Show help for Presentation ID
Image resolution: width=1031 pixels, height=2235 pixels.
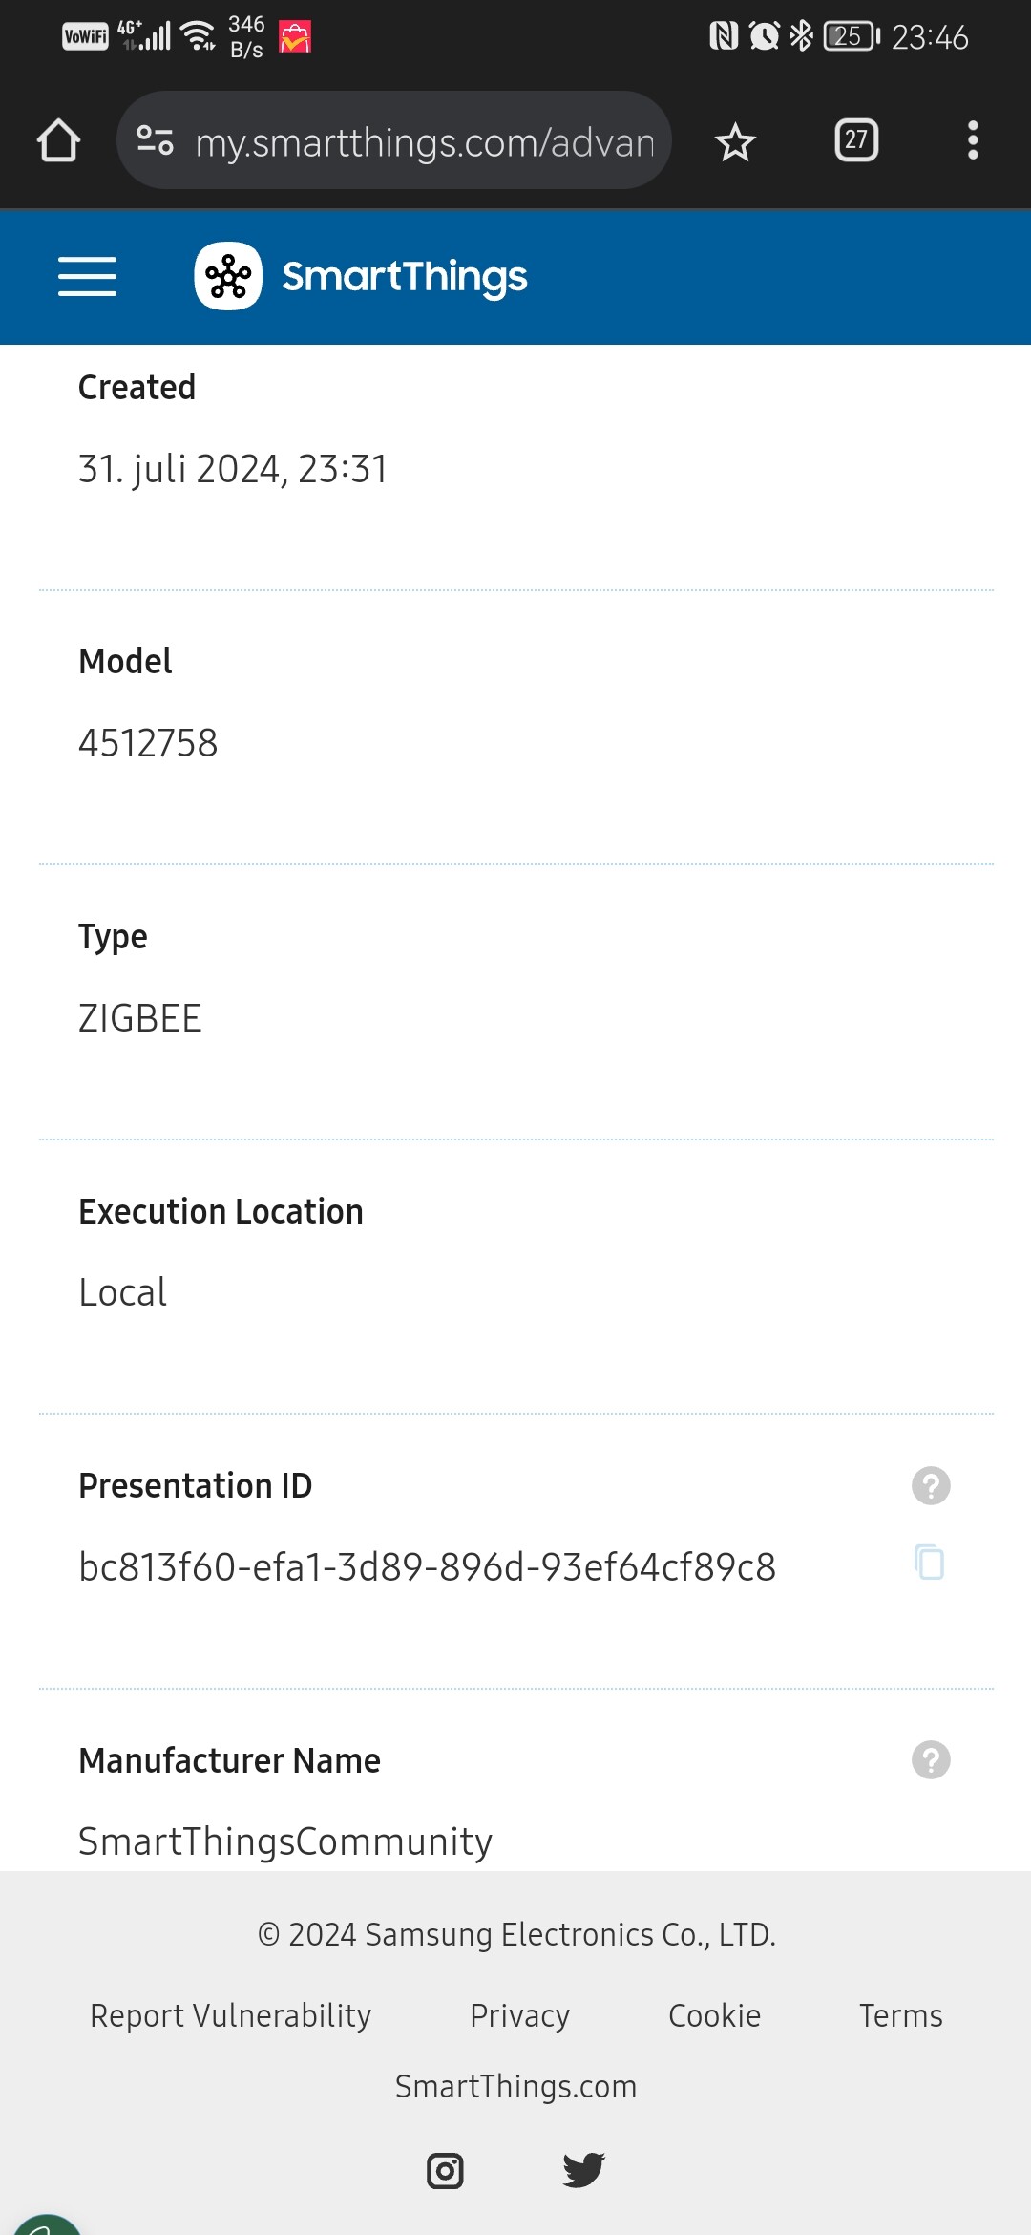[x=931, y=1485]
